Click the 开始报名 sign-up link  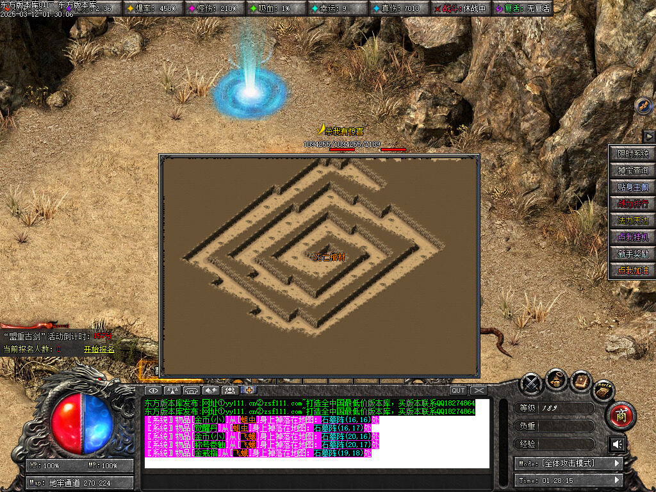[99, 349]
